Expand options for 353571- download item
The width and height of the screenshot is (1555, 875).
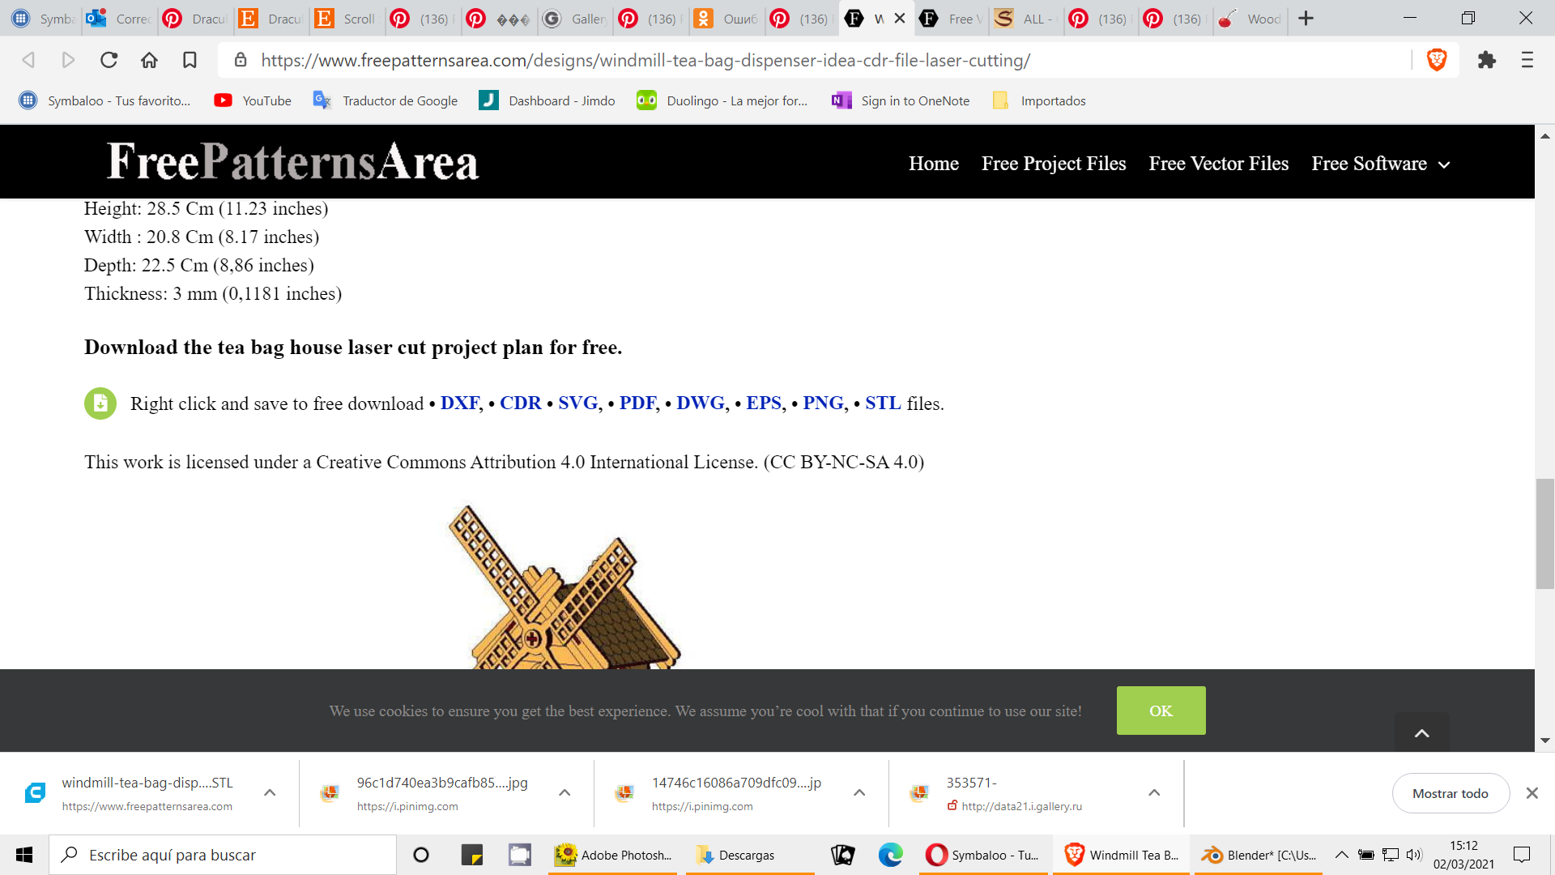[1154, 792]
